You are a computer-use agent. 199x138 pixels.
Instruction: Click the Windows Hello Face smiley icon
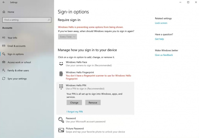pos(61,63)
